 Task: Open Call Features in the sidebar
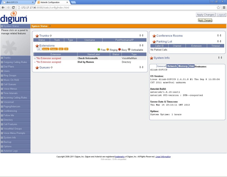(15, 124)
